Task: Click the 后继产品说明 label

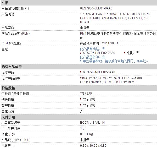Action: pos(11,78)
